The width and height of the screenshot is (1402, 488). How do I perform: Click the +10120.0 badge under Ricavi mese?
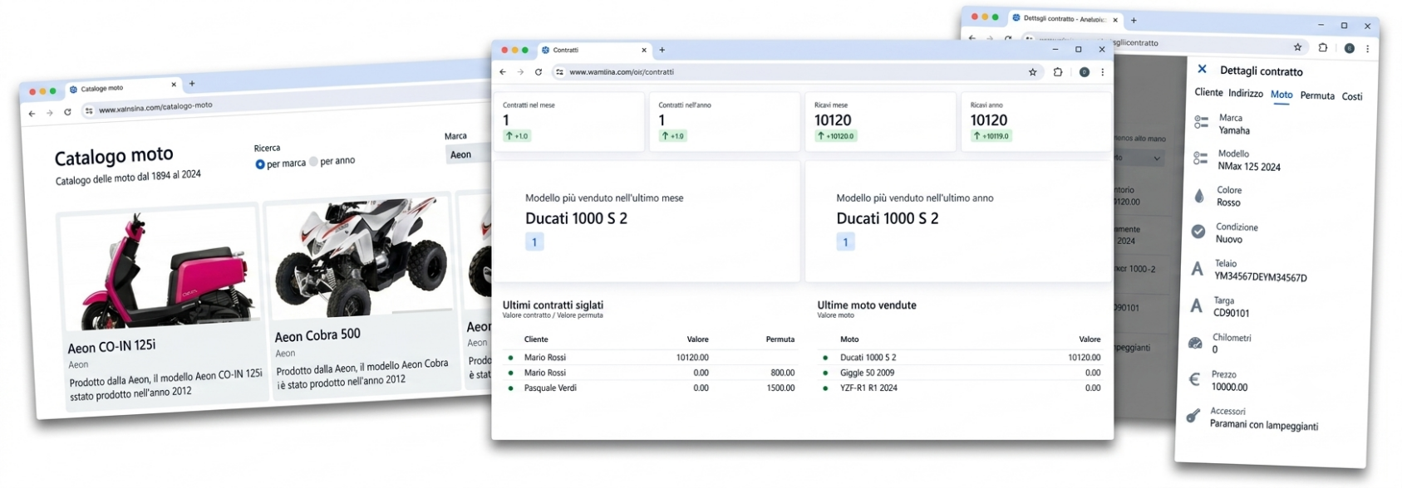(835, 136)
